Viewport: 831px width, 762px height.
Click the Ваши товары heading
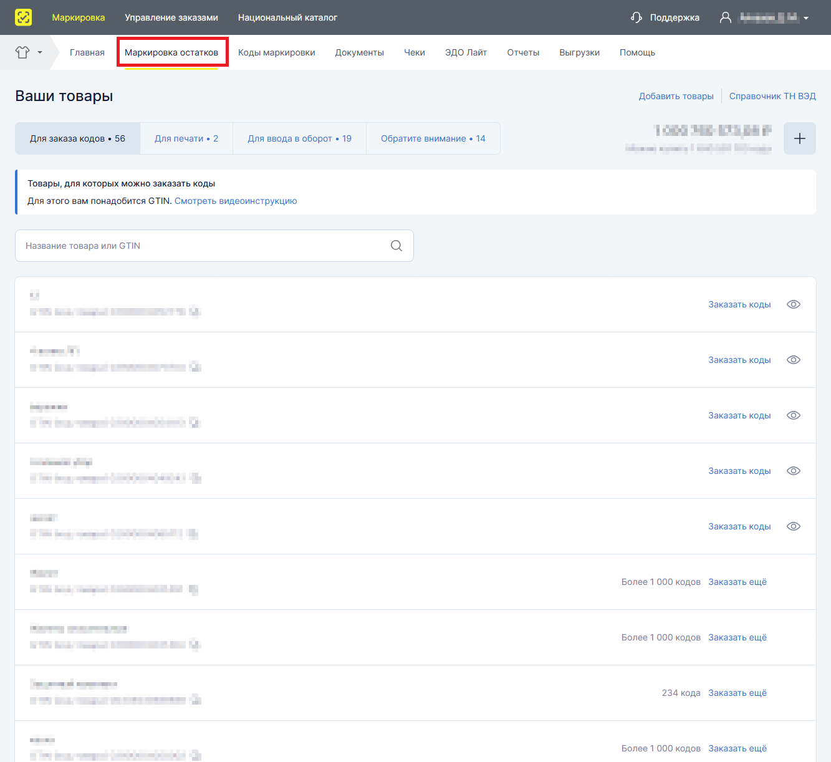(x=64, y=96)
